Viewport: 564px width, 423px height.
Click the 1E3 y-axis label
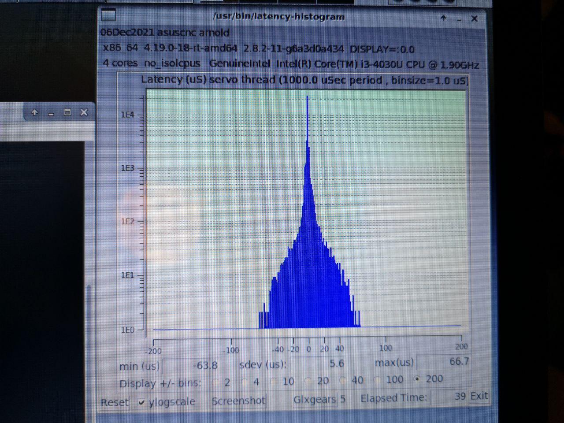coord(127,168)
